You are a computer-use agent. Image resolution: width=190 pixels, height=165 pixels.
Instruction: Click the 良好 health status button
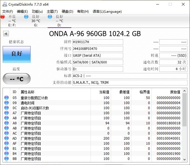[x=17, y=54]
